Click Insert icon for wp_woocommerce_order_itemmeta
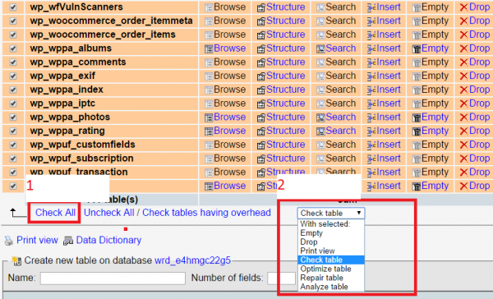The width and height of the screenshot is (493, 299). coord(371,21)
